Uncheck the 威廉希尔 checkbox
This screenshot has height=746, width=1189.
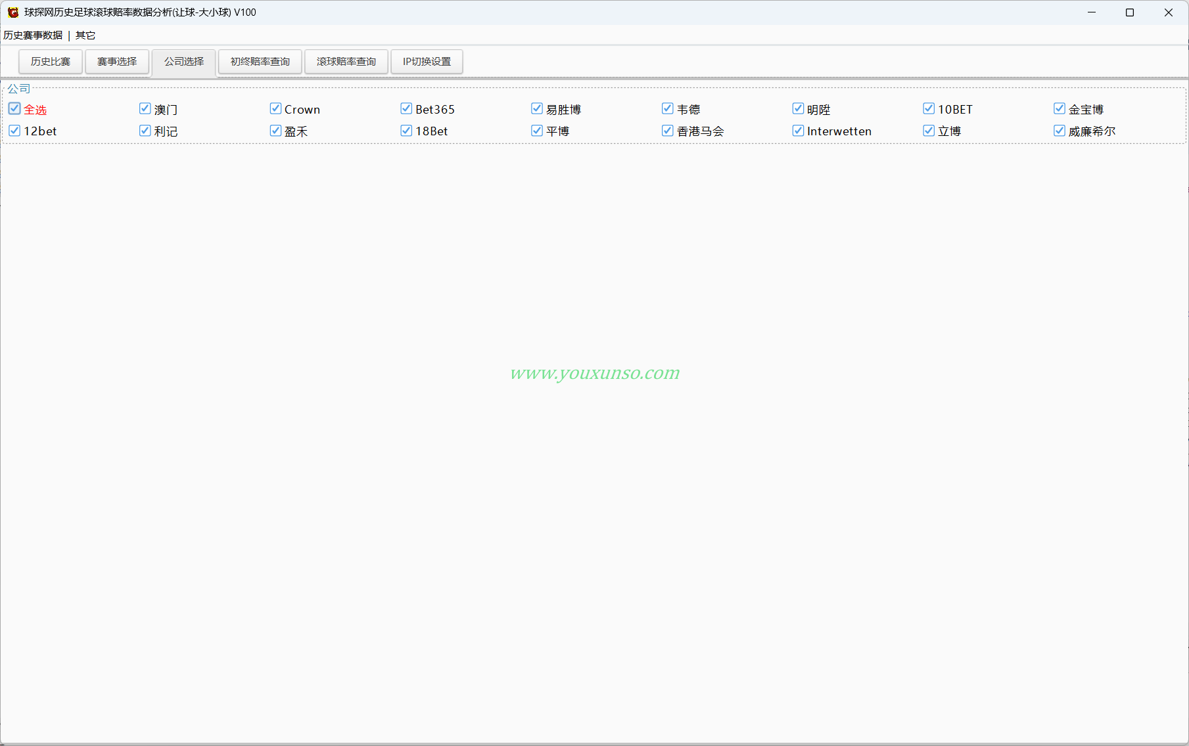pos(1060,131)
